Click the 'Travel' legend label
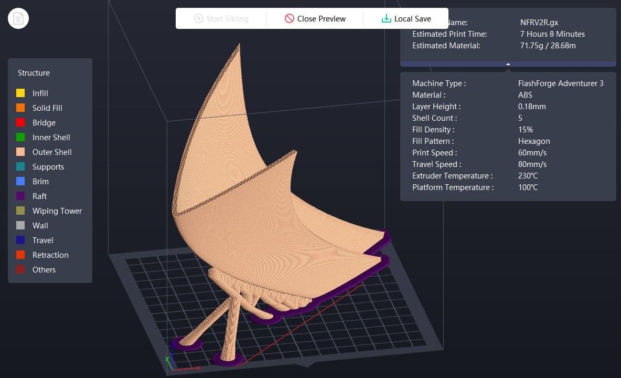 (x=43, y=240)
